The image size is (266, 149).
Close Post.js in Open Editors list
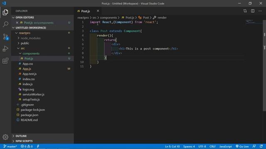17,23
